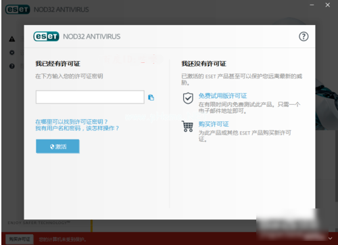The height and width of the screenshot is (245, 338).
Task: Click the 我已经有许可证 section heading
Action: [x=57, y=64]
